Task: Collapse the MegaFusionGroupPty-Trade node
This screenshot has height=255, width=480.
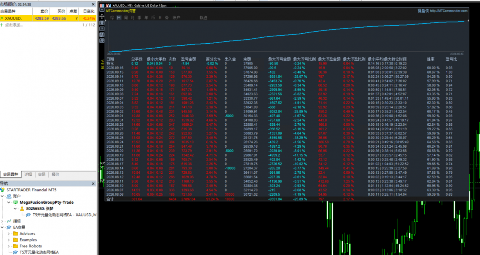Action: 9,202
